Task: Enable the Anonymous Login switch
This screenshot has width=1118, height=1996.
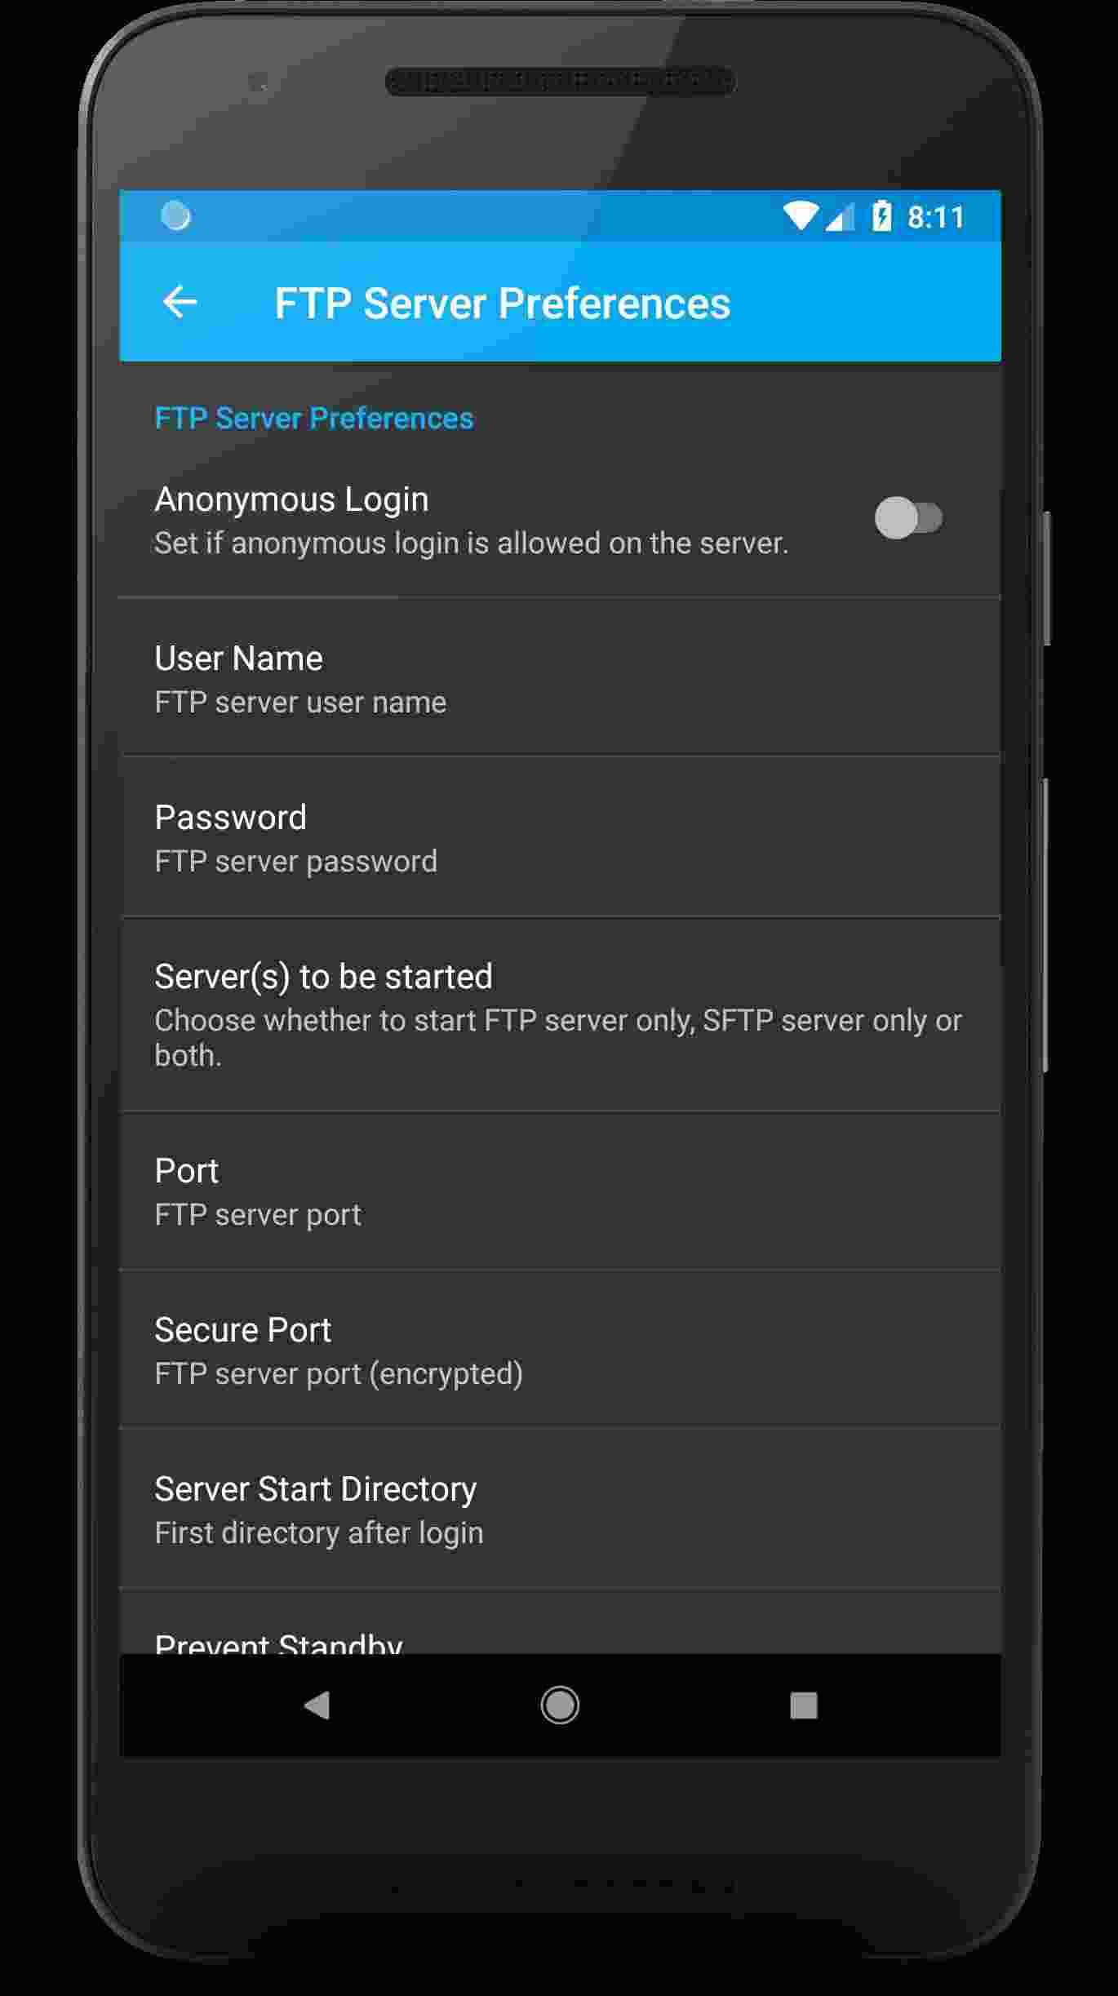Action: point(908,518)
